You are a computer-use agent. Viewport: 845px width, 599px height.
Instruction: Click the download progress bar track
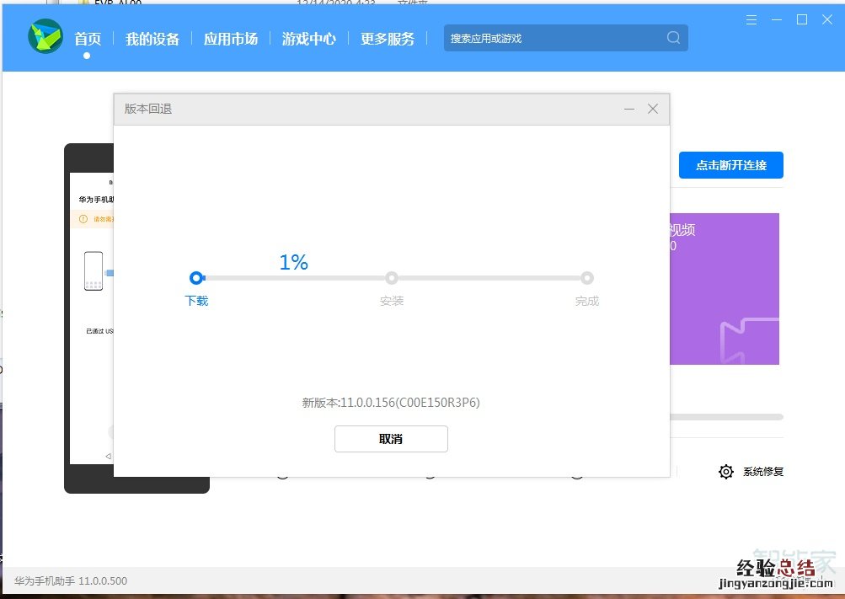[295, 278]
